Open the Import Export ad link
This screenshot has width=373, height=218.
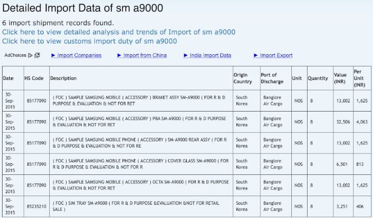coord(273,55)
